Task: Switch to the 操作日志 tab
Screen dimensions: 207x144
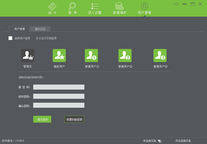Action: click(x=40, y=29)
